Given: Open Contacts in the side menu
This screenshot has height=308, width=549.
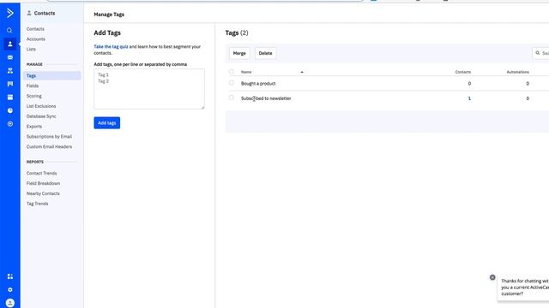Looking at the screenshot, I should click(35, 29).
